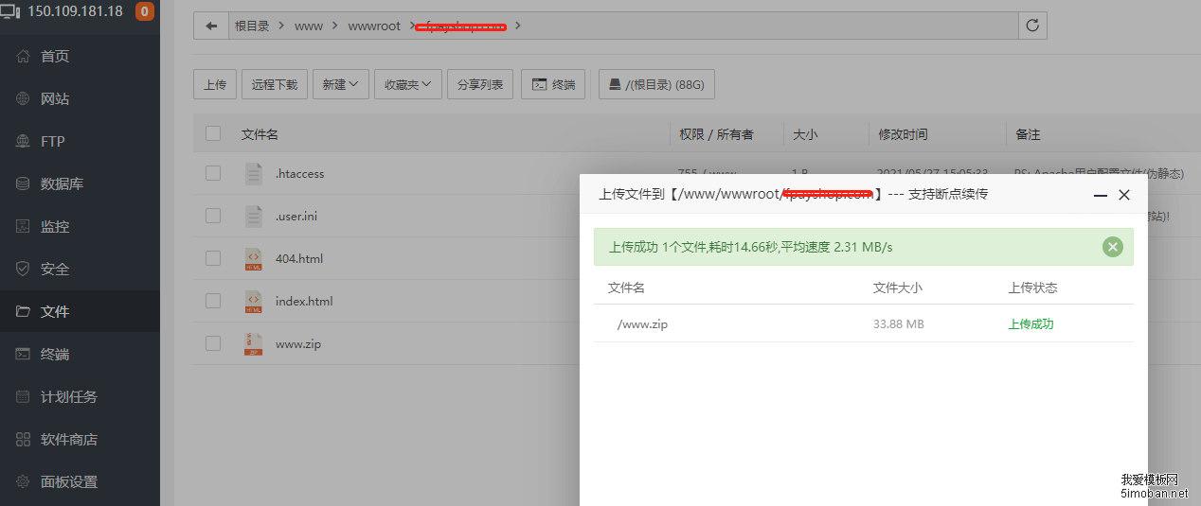
Task: Open the 404.html file name
Action: click(299, 259)
